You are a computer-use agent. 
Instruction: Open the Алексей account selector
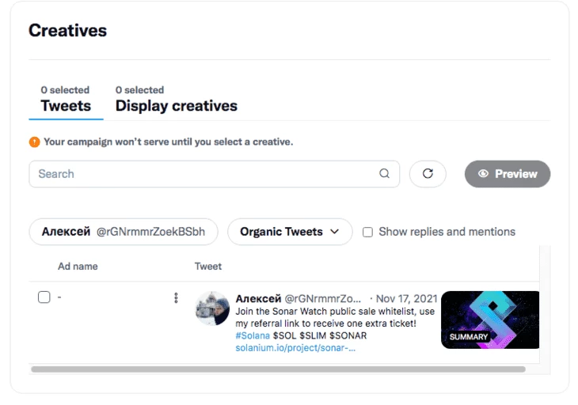click(124, 232)
